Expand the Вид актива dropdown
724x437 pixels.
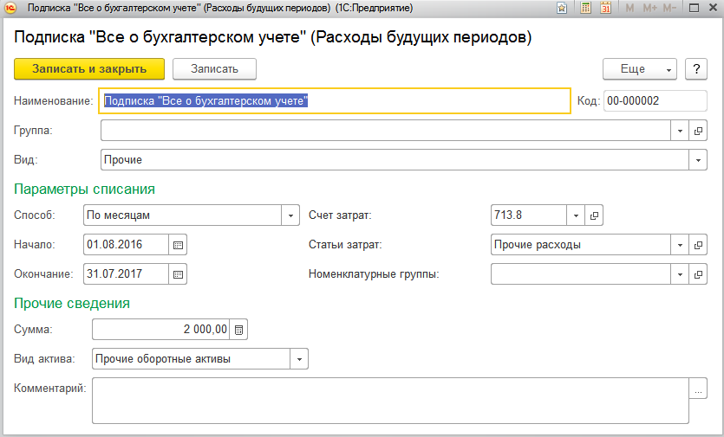pos(300,358)
